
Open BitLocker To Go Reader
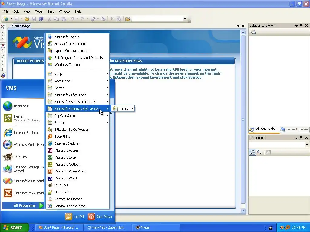tap(77, 130)
